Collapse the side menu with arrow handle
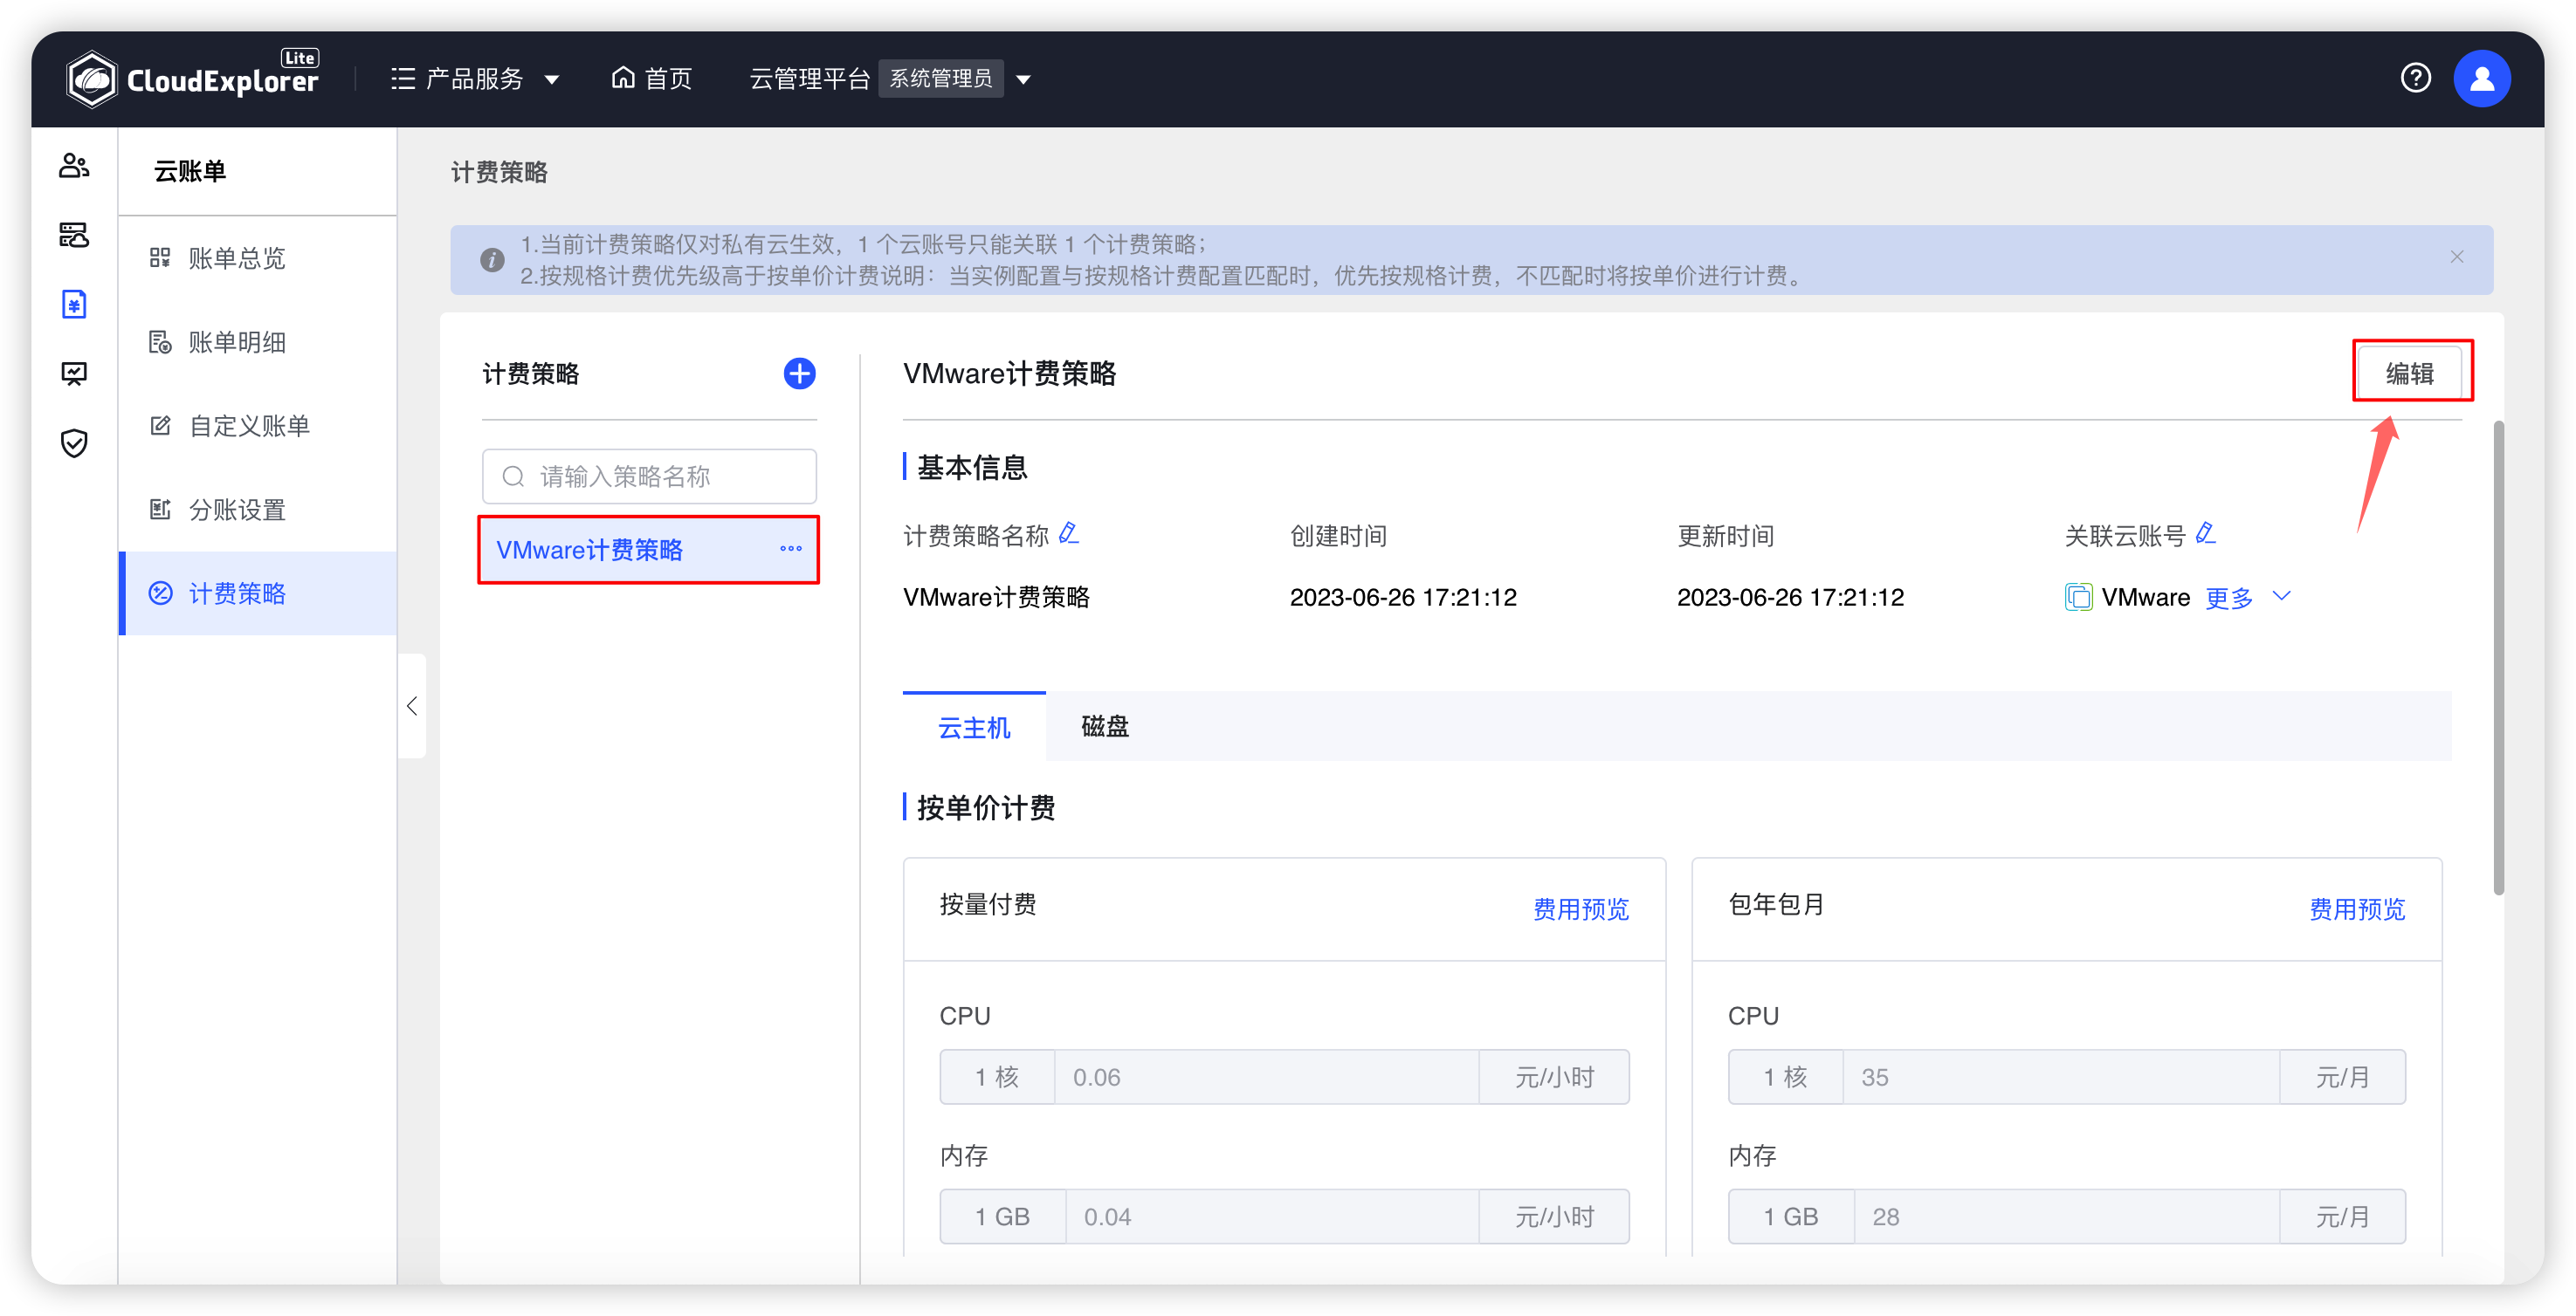The image size is (2576, 1316). 412,707
